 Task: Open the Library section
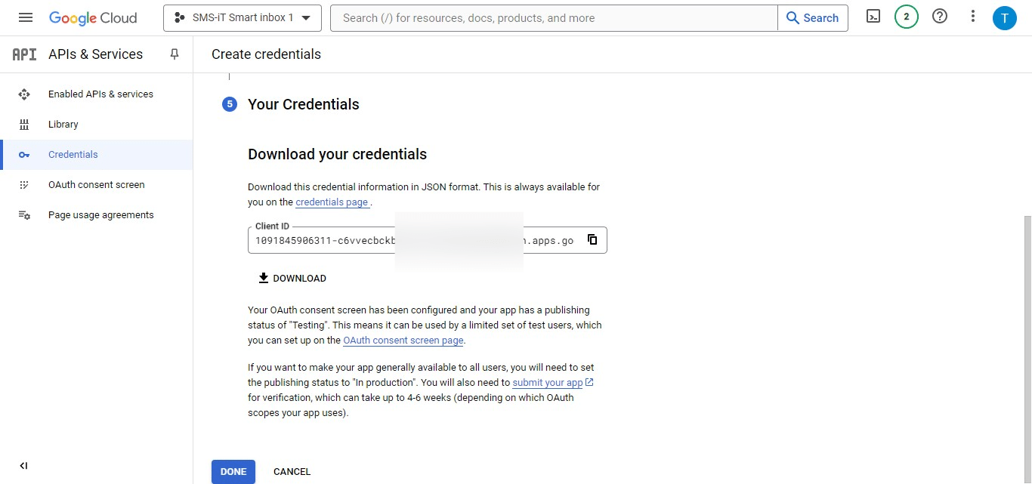(63, 125)
